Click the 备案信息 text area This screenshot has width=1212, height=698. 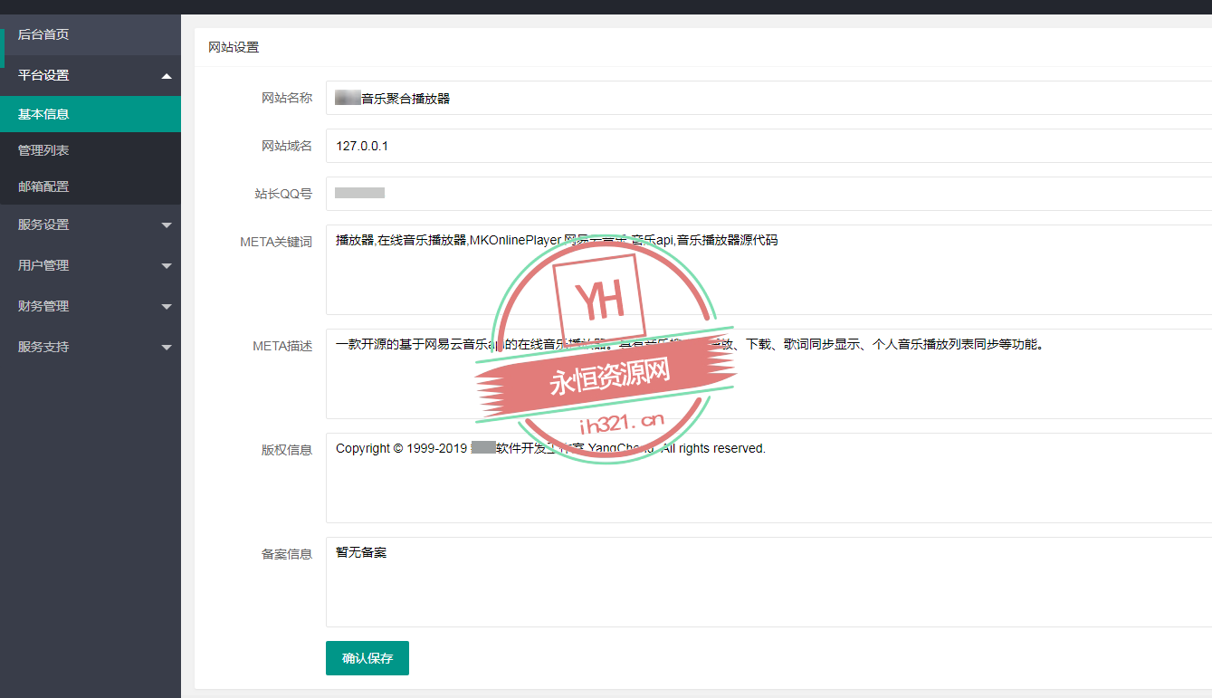pos(769,588)
